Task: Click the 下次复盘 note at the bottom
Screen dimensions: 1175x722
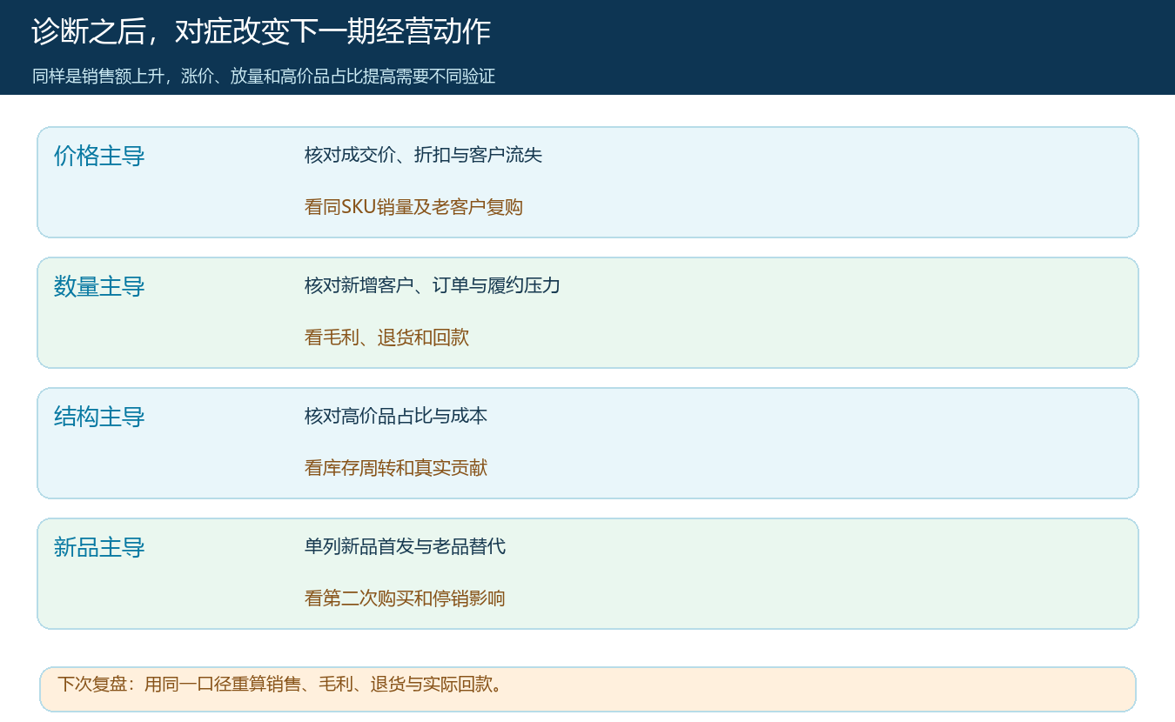Action: coord(587,689)
